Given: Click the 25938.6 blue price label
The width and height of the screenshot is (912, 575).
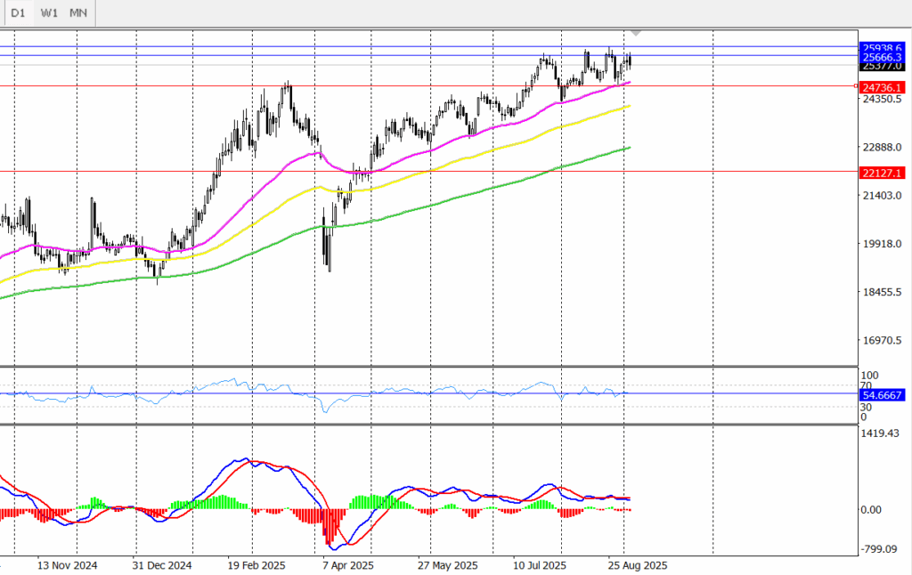Looking at the screenshot, I should pyautogui.click(x=883, y=47).
